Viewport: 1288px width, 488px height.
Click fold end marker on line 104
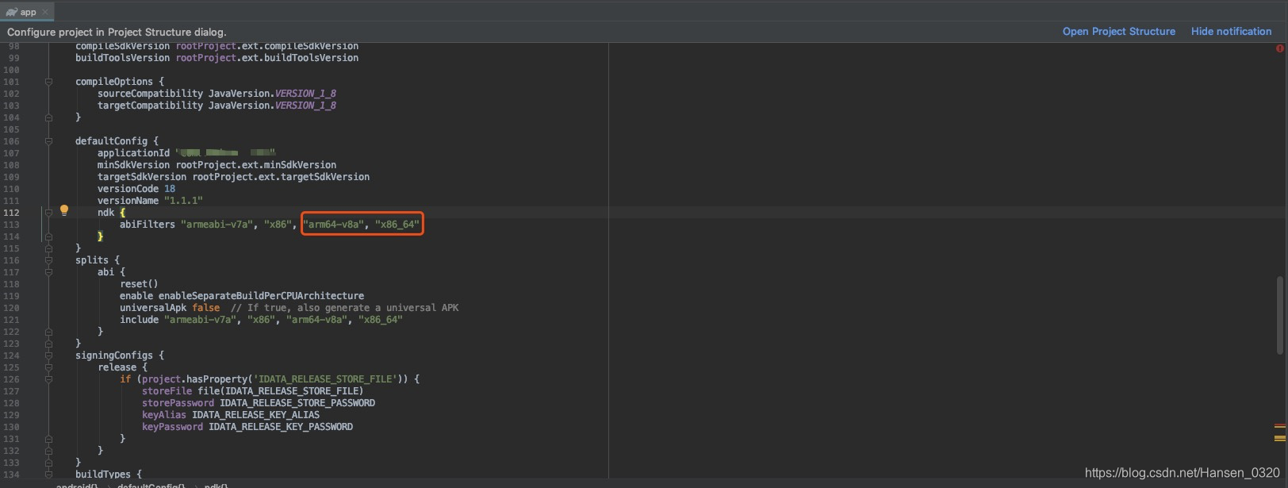click(48, 117)
